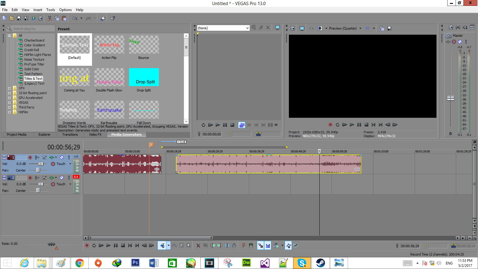
Task: Open track 1 Touch automation dropdown
Action: (x=70, y=164)
